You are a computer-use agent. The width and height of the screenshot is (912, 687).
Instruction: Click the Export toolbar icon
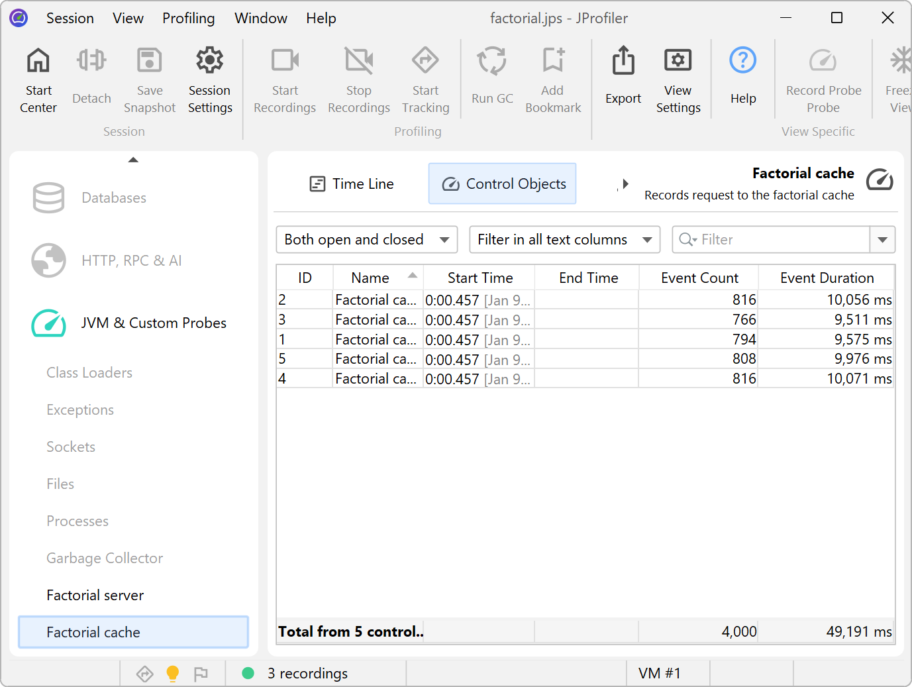tap(623, 62)
